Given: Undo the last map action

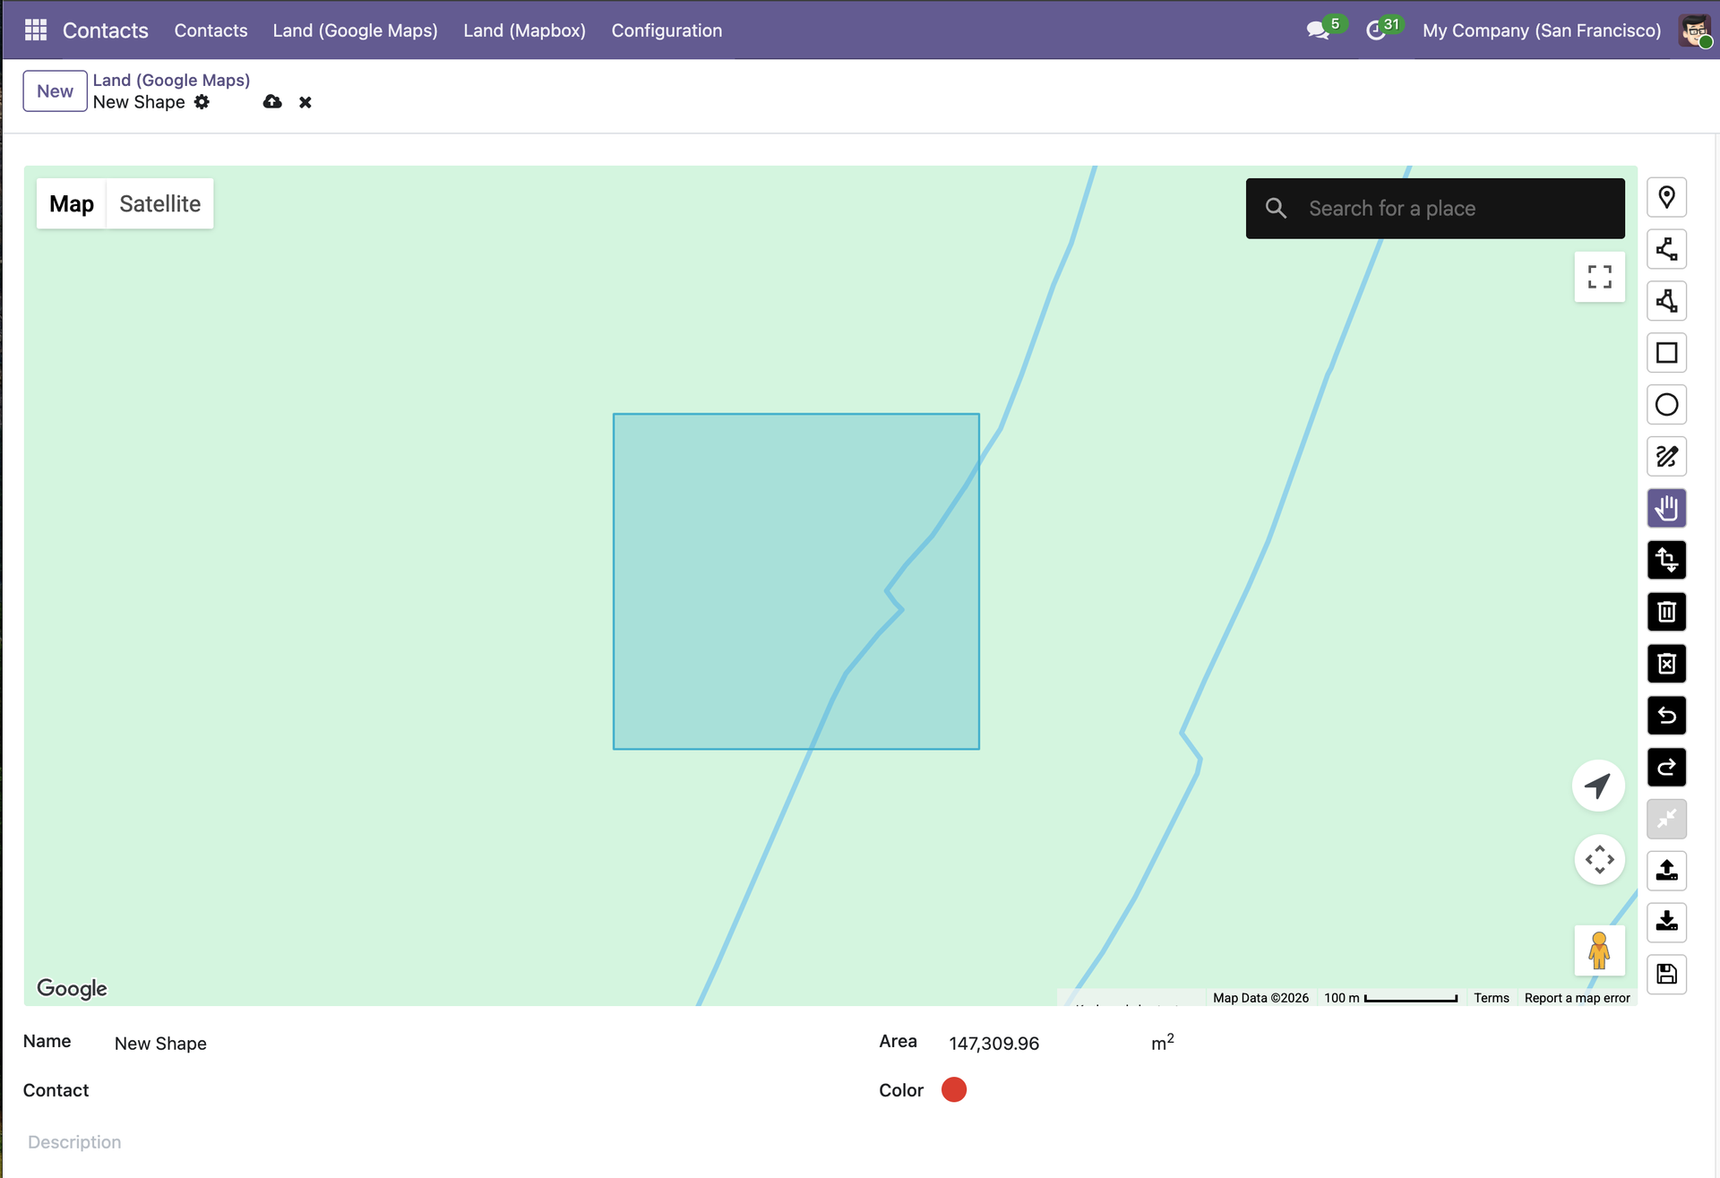Looking at the screenshot, I should pos(1666,716).
